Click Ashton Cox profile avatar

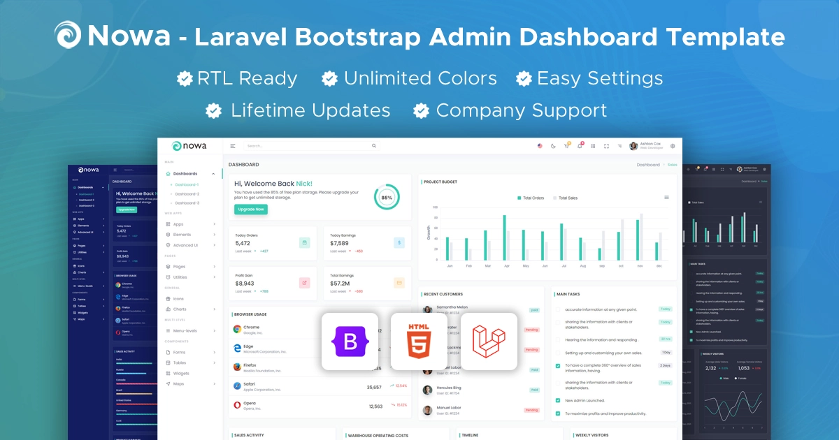coord(633,146)
